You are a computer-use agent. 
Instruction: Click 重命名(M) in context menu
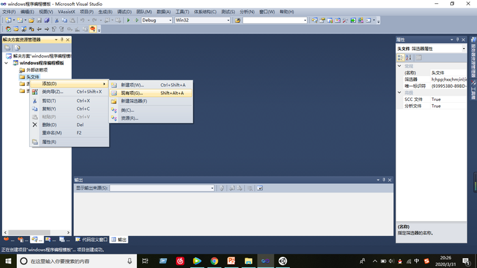[x=69, y=133]
